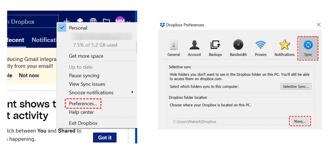Click the Not now link

[x=29, y=76]
